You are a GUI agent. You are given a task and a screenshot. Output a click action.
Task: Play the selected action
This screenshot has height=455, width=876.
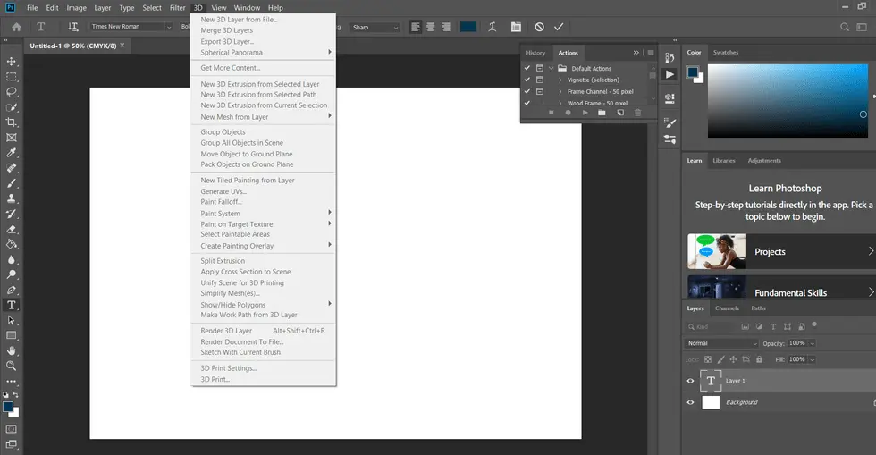(x=585, y=113)
